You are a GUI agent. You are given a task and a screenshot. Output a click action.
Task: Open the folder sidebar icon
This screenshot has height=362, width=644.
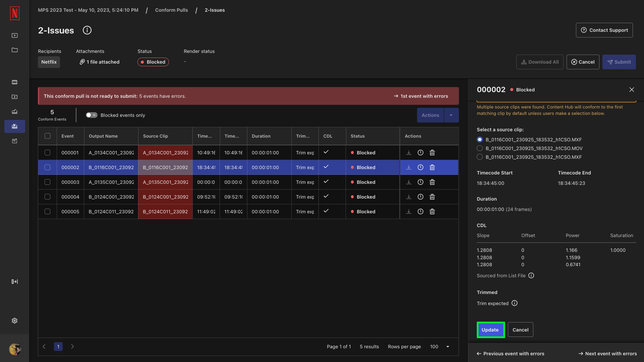[x=15, y=50]
